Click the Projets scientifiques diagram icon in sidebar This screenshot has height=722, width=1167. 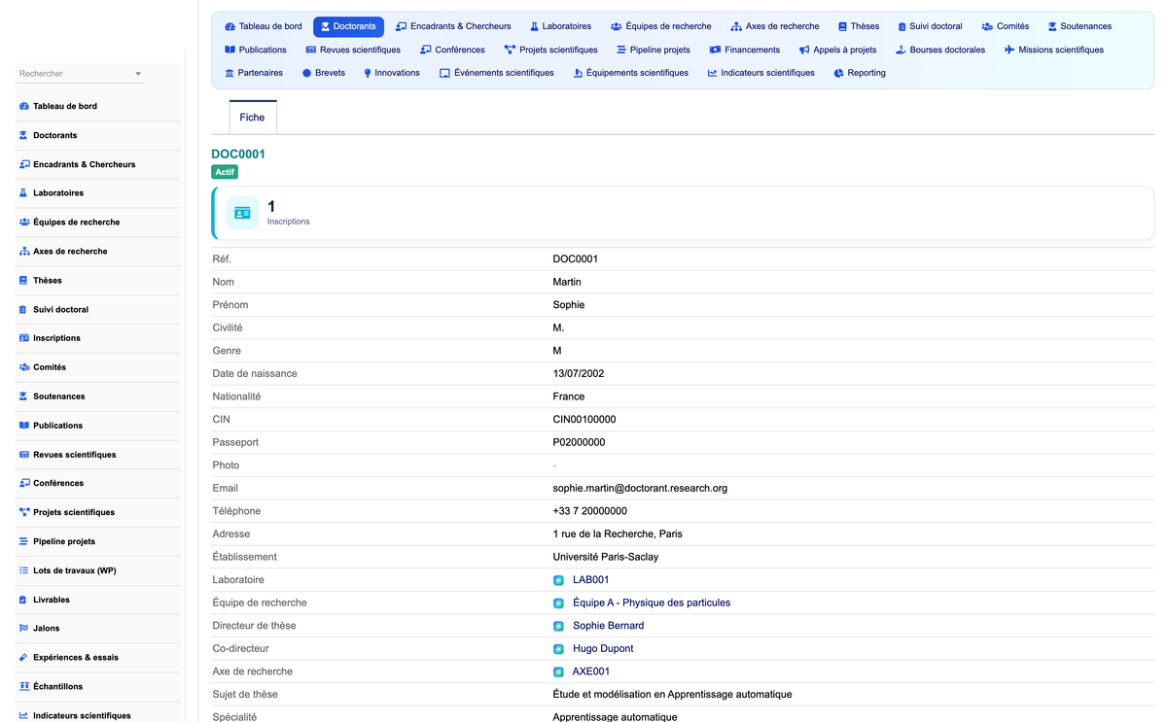(24, 512)
